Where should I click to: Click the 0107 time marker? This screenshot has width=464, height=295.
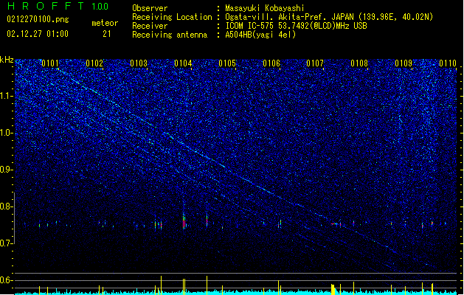pos(315,63)
